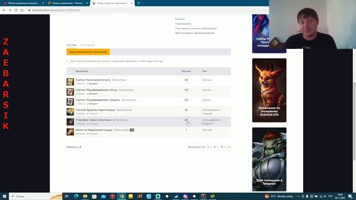Open a new browser tab
Viewport: 356px width, 200px height.
[139, 3]
